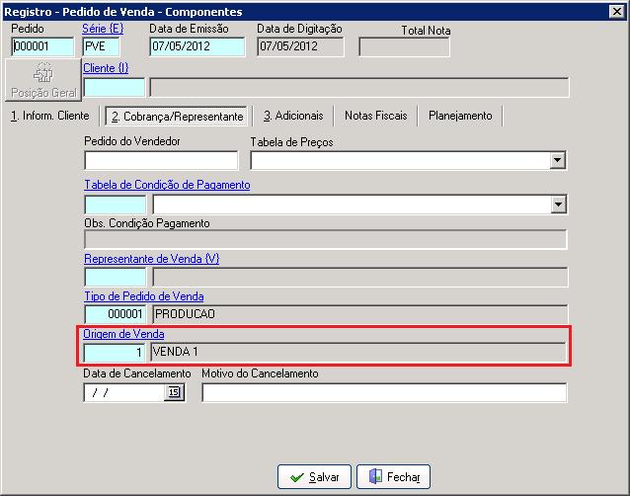The height and width of the screenshot is (496, 630).
Task: Click the Cliente name display field
Action: pos(359,88)
